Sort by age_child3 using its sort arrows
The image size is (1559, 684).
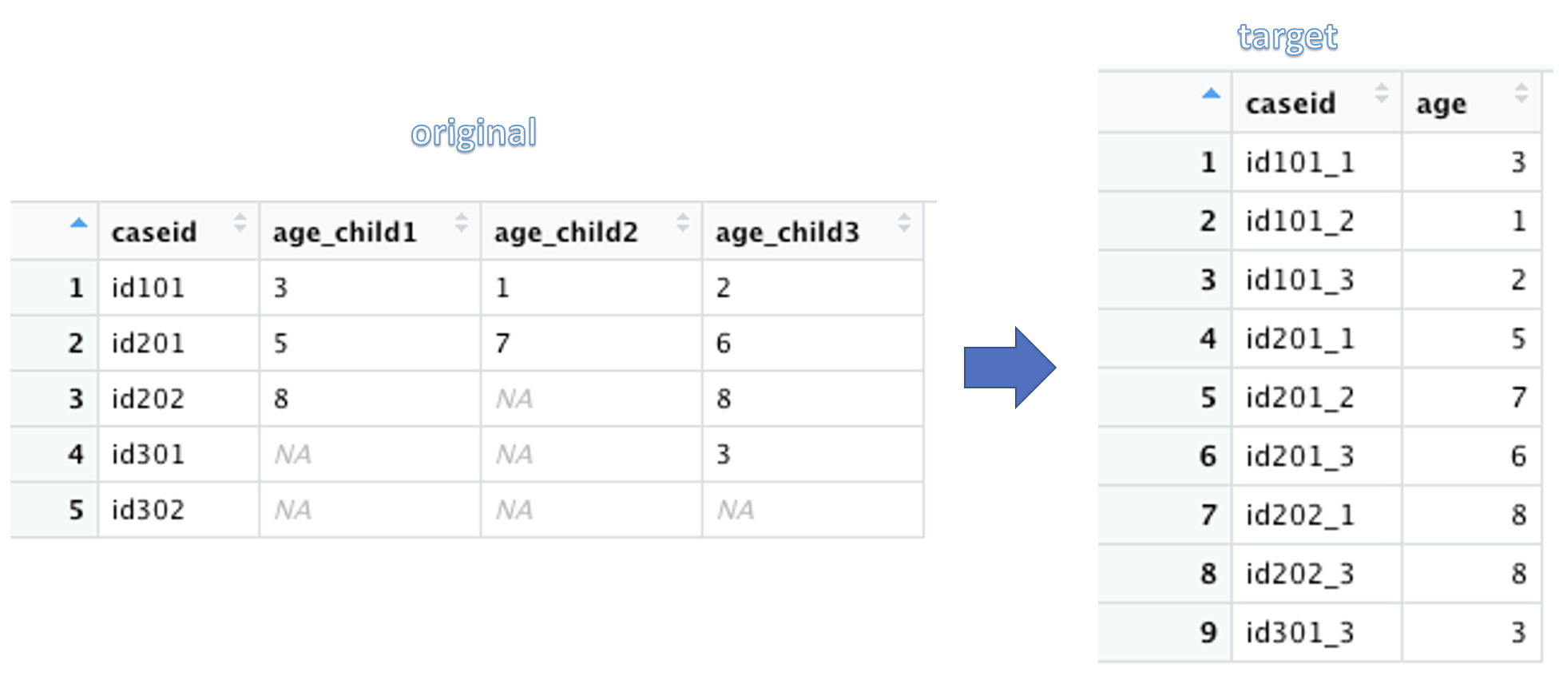coord(903,222)
